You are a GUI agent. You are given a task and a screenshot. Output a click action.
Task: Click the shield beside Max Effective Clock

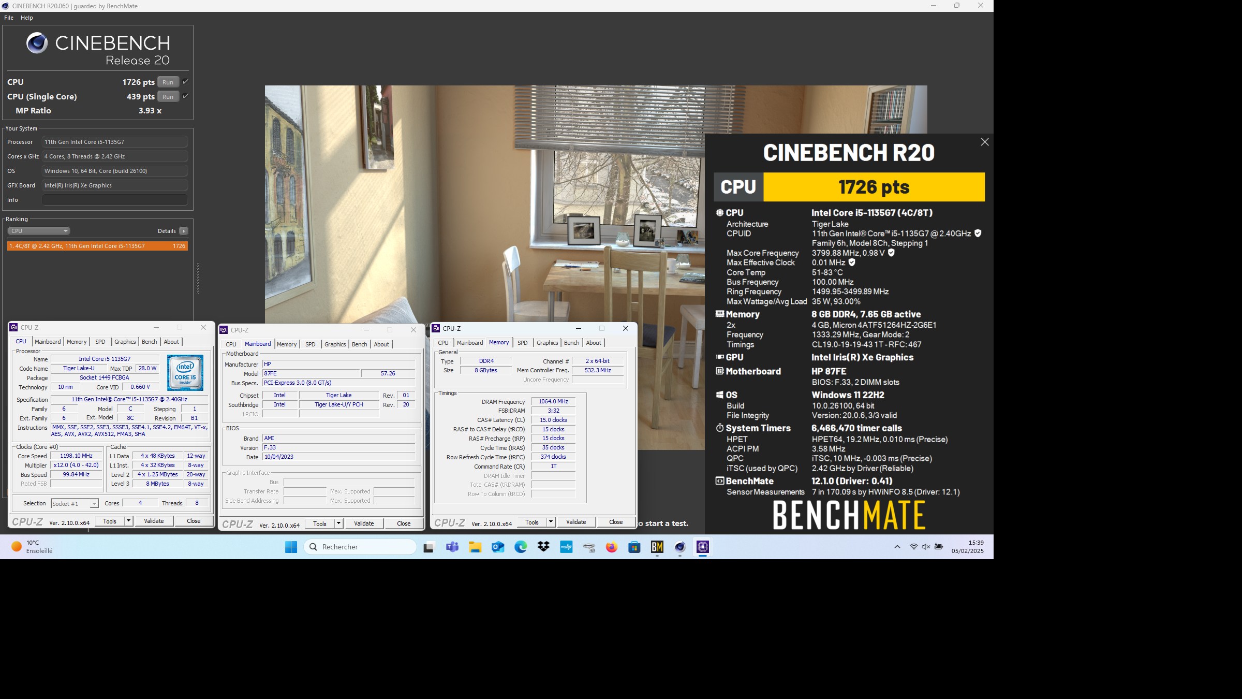852,263
